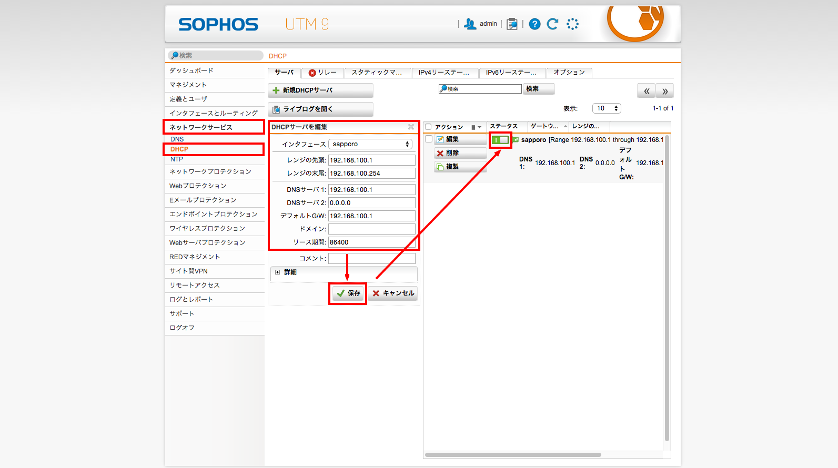Click the キャンセル button

click(x=393, y=293)
